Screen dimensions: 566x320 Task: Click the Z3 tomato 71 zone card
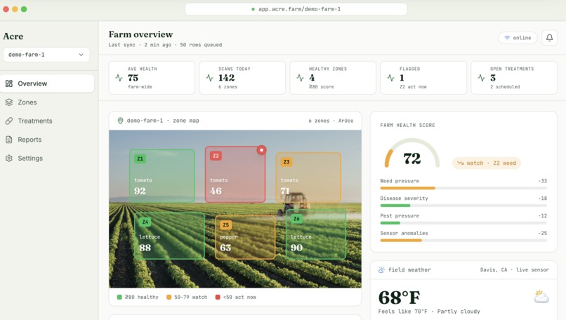click(308, 177)
